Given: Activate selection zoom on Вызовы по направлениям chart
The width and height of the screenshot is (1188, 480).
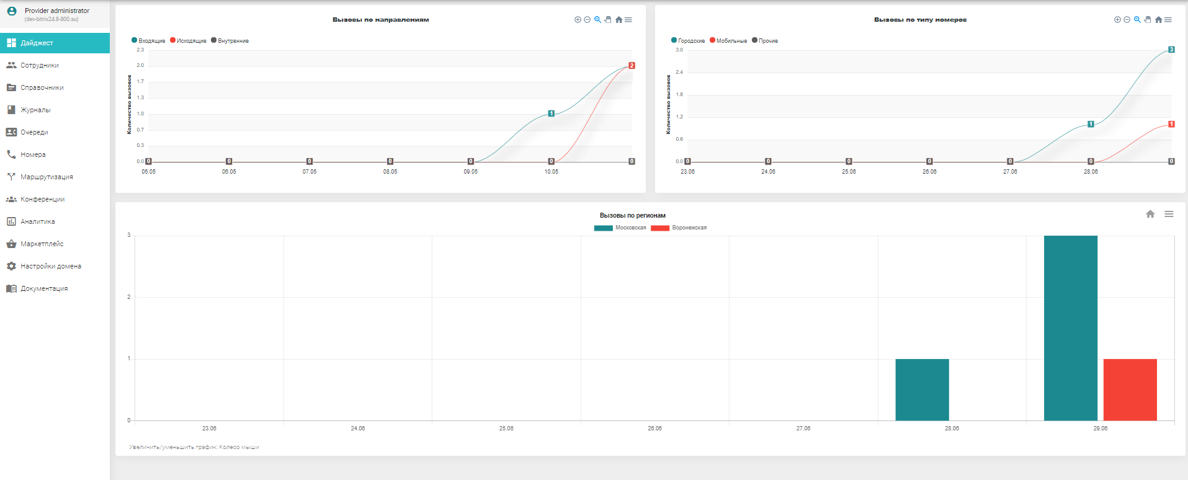Looking at the screenshot, I should pos(597,20).
